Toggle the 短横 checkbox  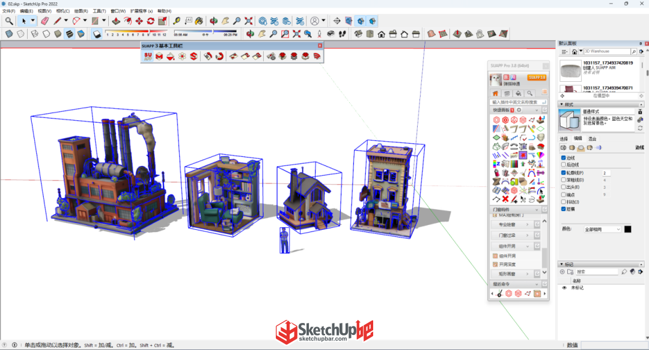click(563, 209)
